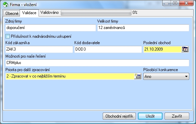Viewport: 196px width, 124px height.
Task: Open calendar picker for Poslední obchod
Action: coord(185,49)
